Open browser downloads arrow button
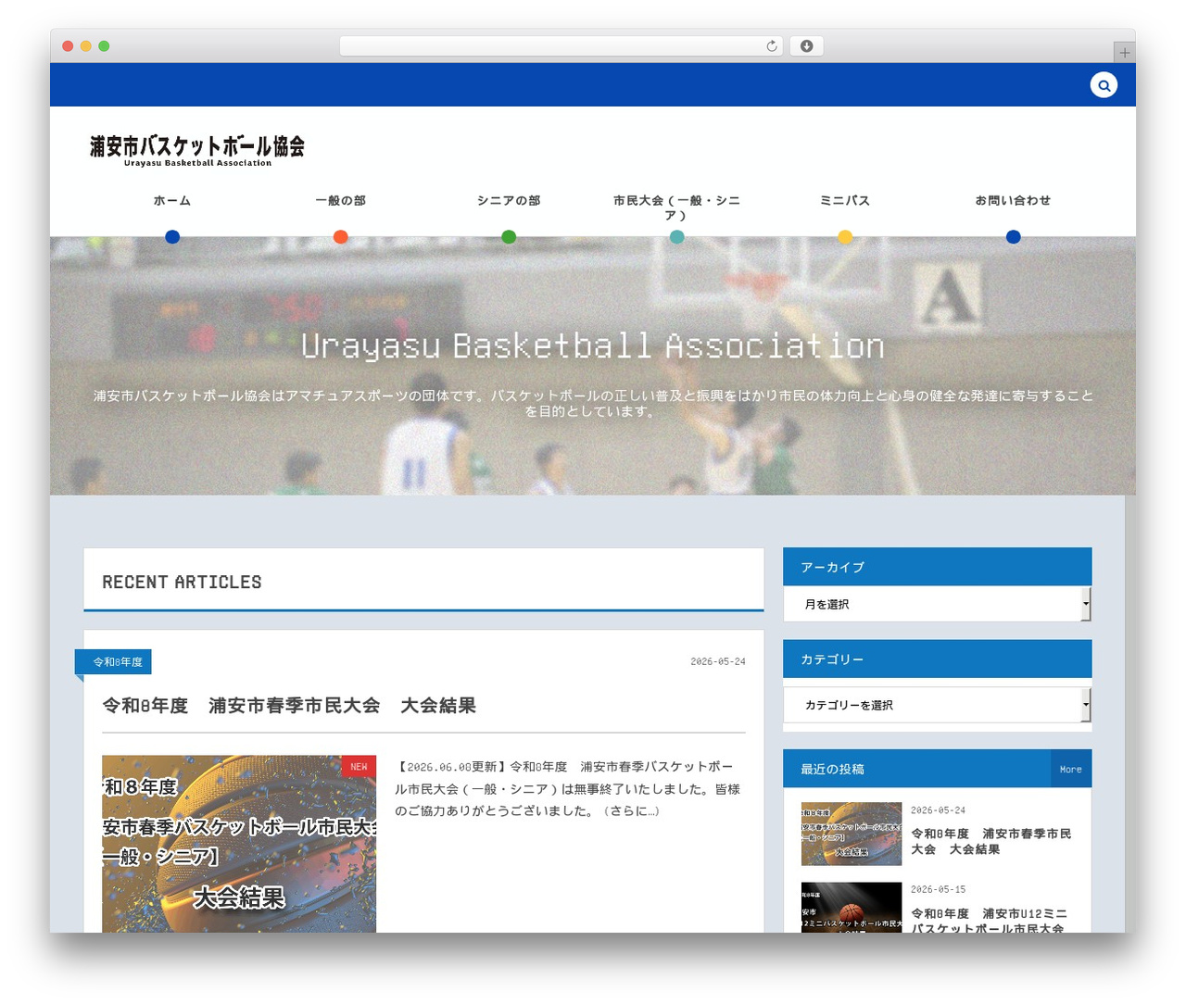This screenshot has height=1004, width=1186. (x=806, y=46)
